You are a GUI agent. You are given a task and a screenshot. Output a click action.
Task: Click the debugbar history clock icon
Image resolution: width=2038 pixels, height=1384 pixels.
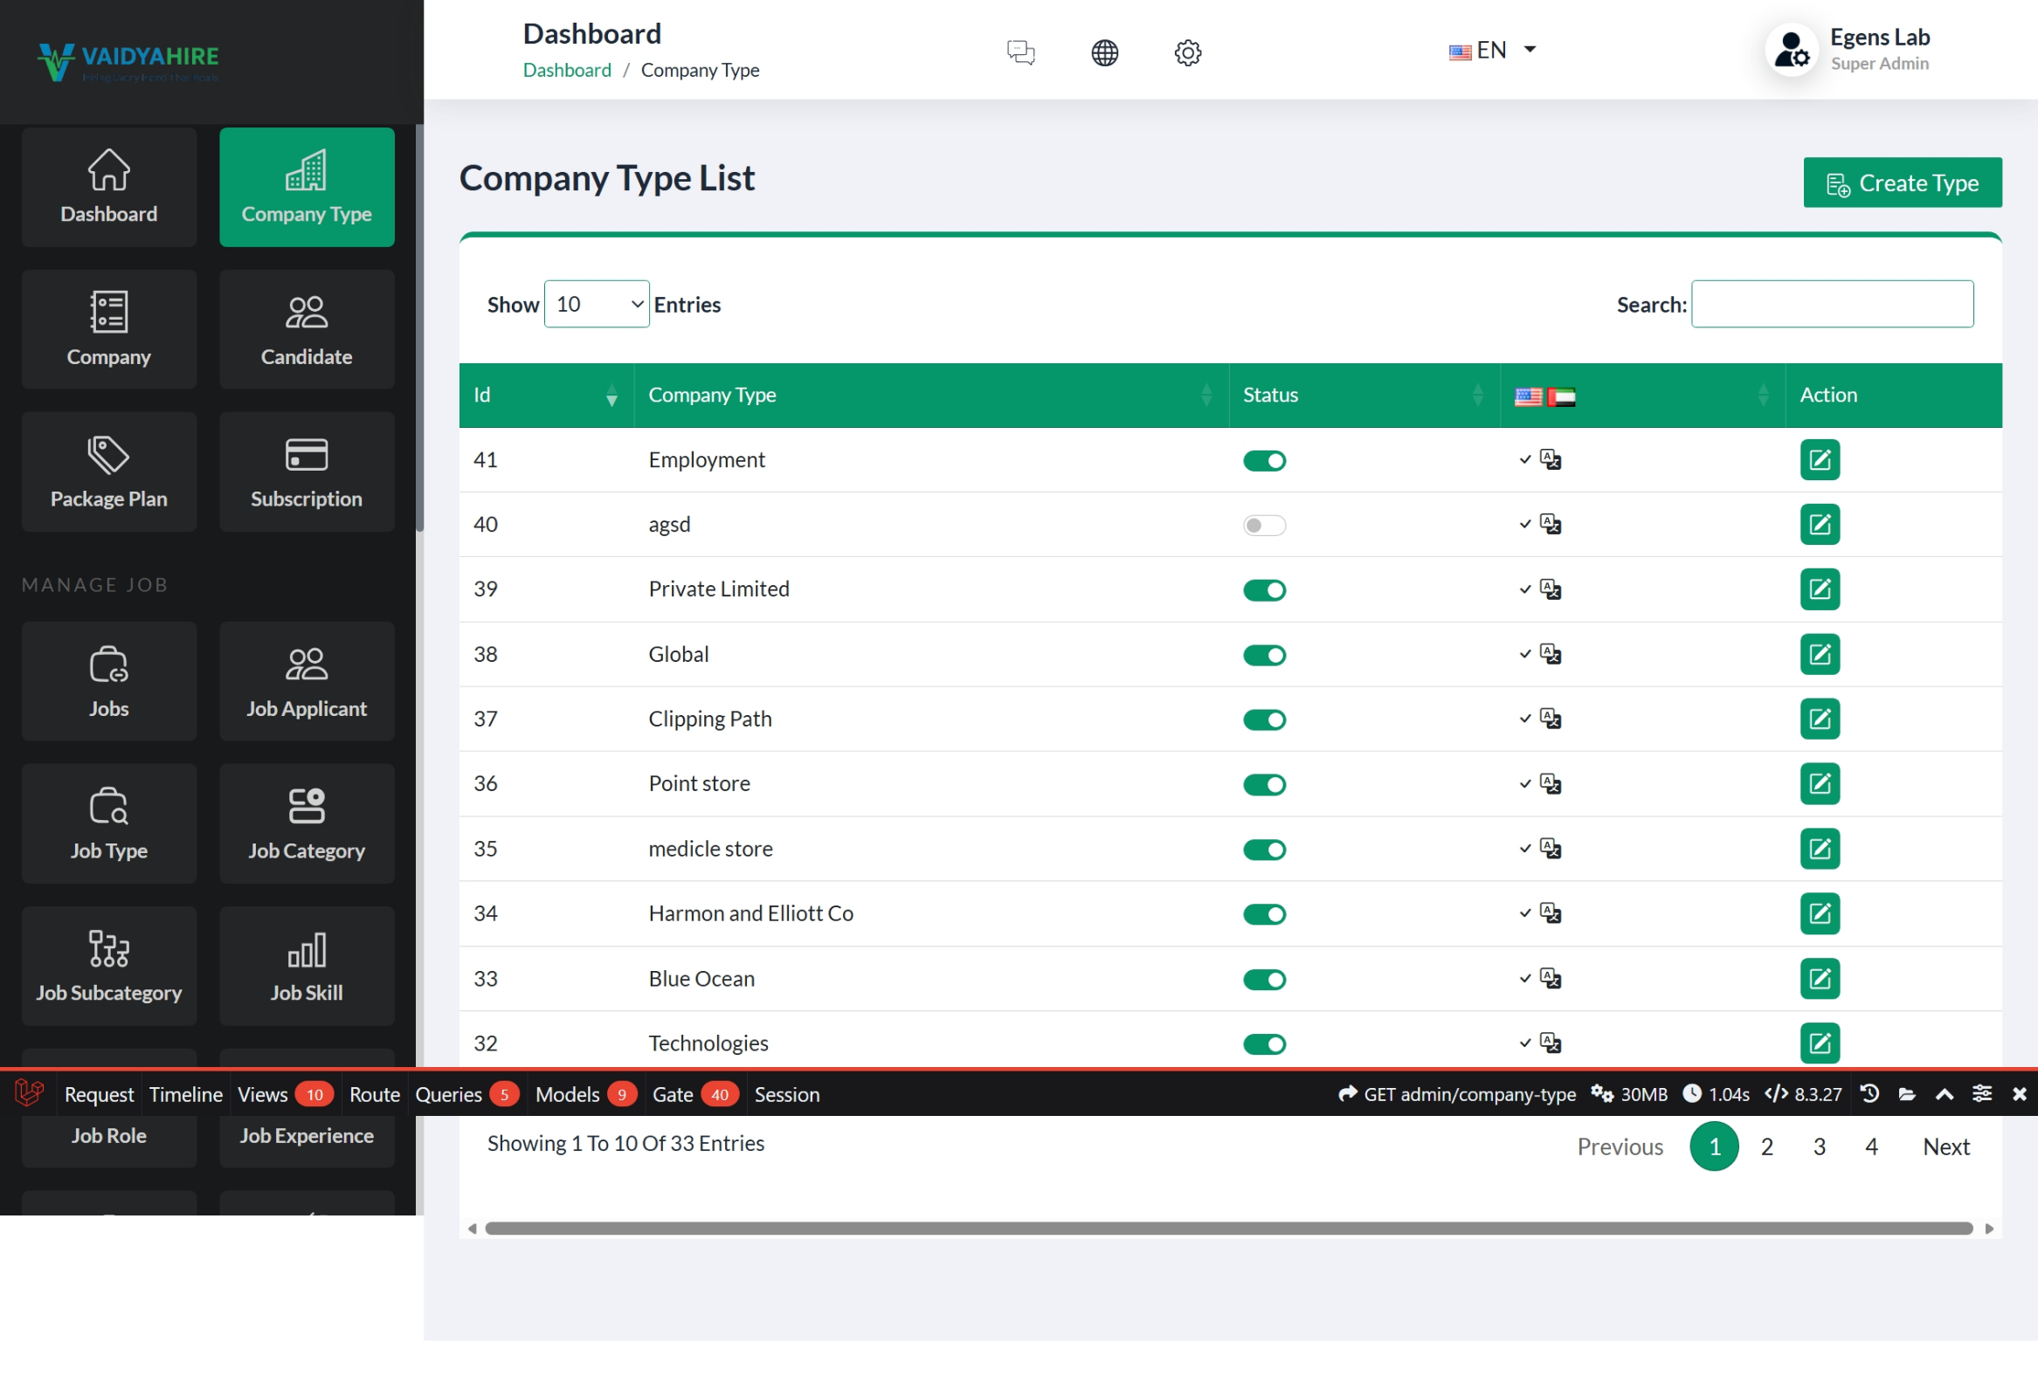[1869, 1094]
